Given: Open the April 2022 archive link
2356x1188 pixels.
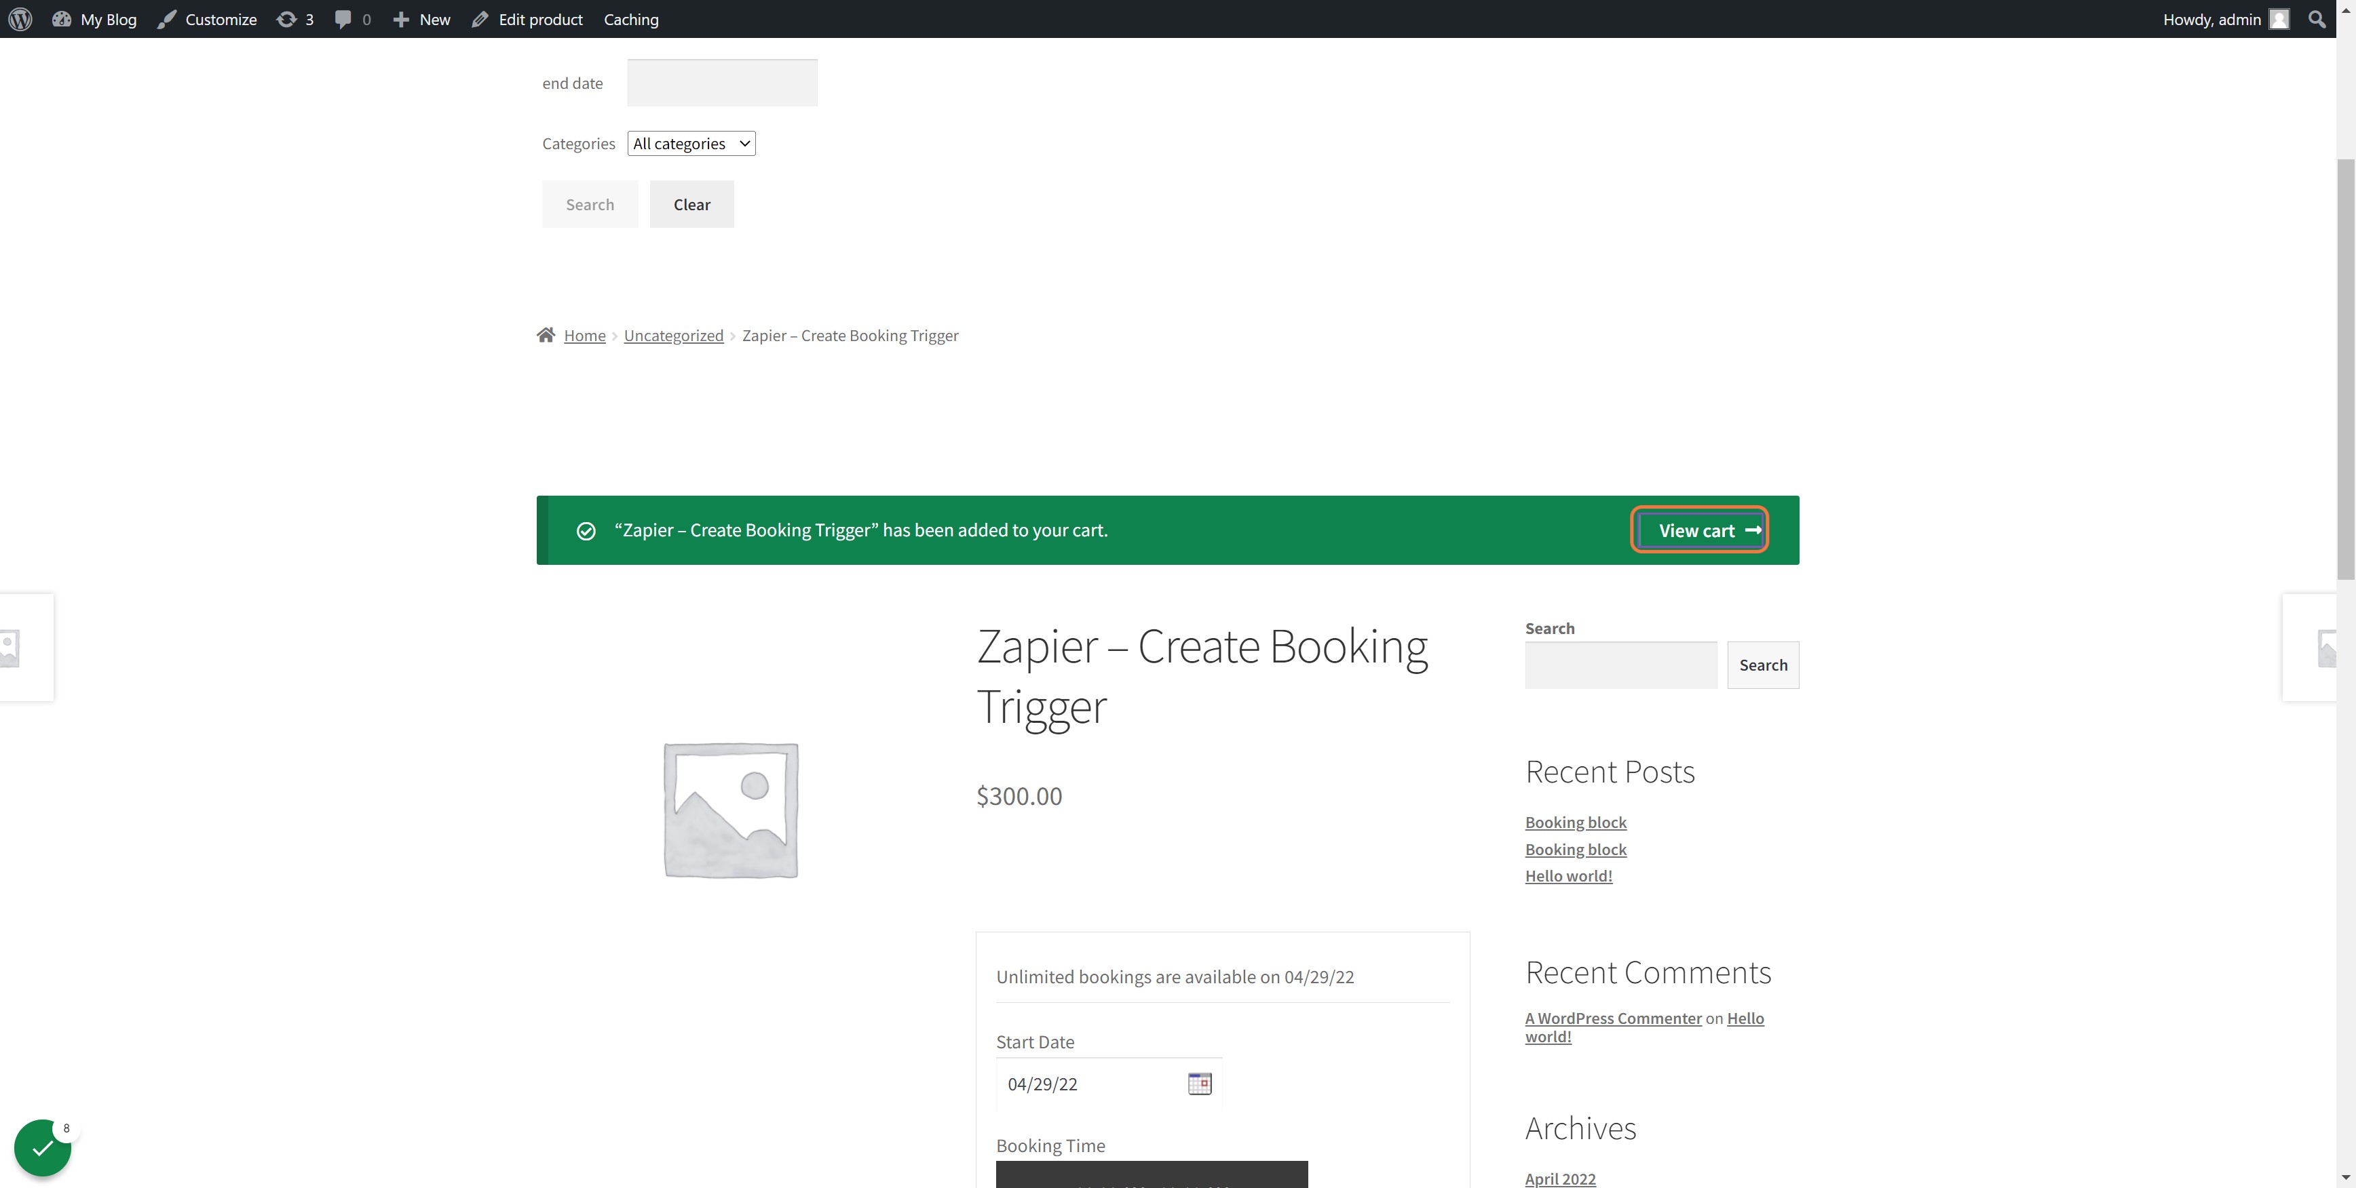Looking at the screenshot, I should point(1560,1179).
